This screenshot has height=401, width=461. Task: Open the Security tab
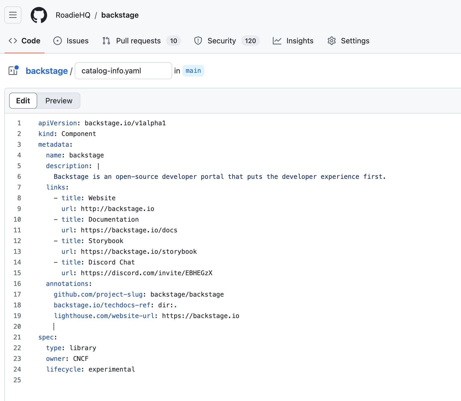click(x=227, y=41)
